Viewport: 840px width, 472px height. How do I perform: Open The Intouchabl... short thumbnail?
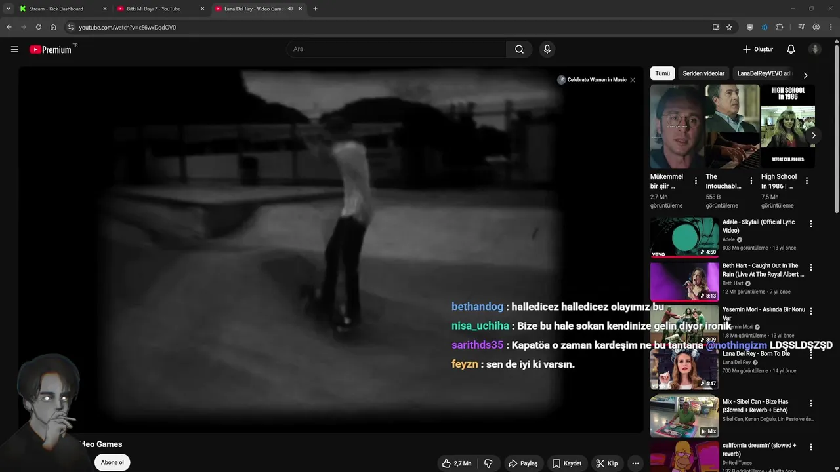pos(732,126)
